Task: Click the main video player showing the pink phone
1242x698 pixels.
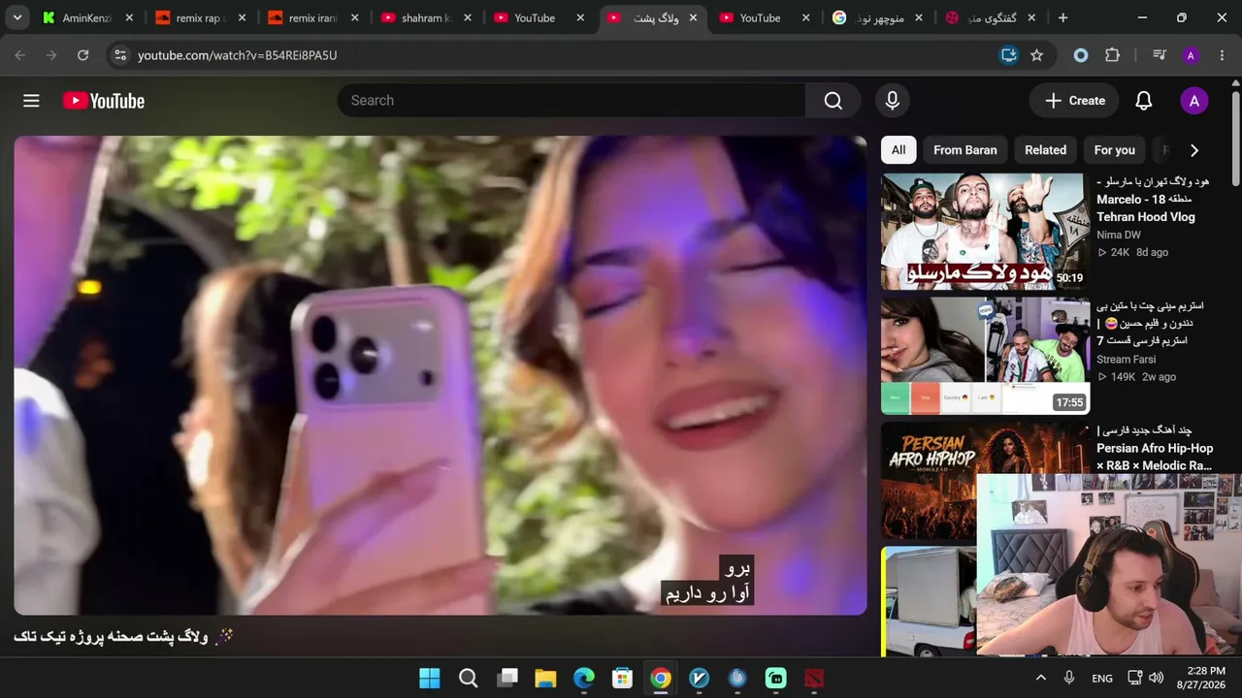Action: (440, 375)
